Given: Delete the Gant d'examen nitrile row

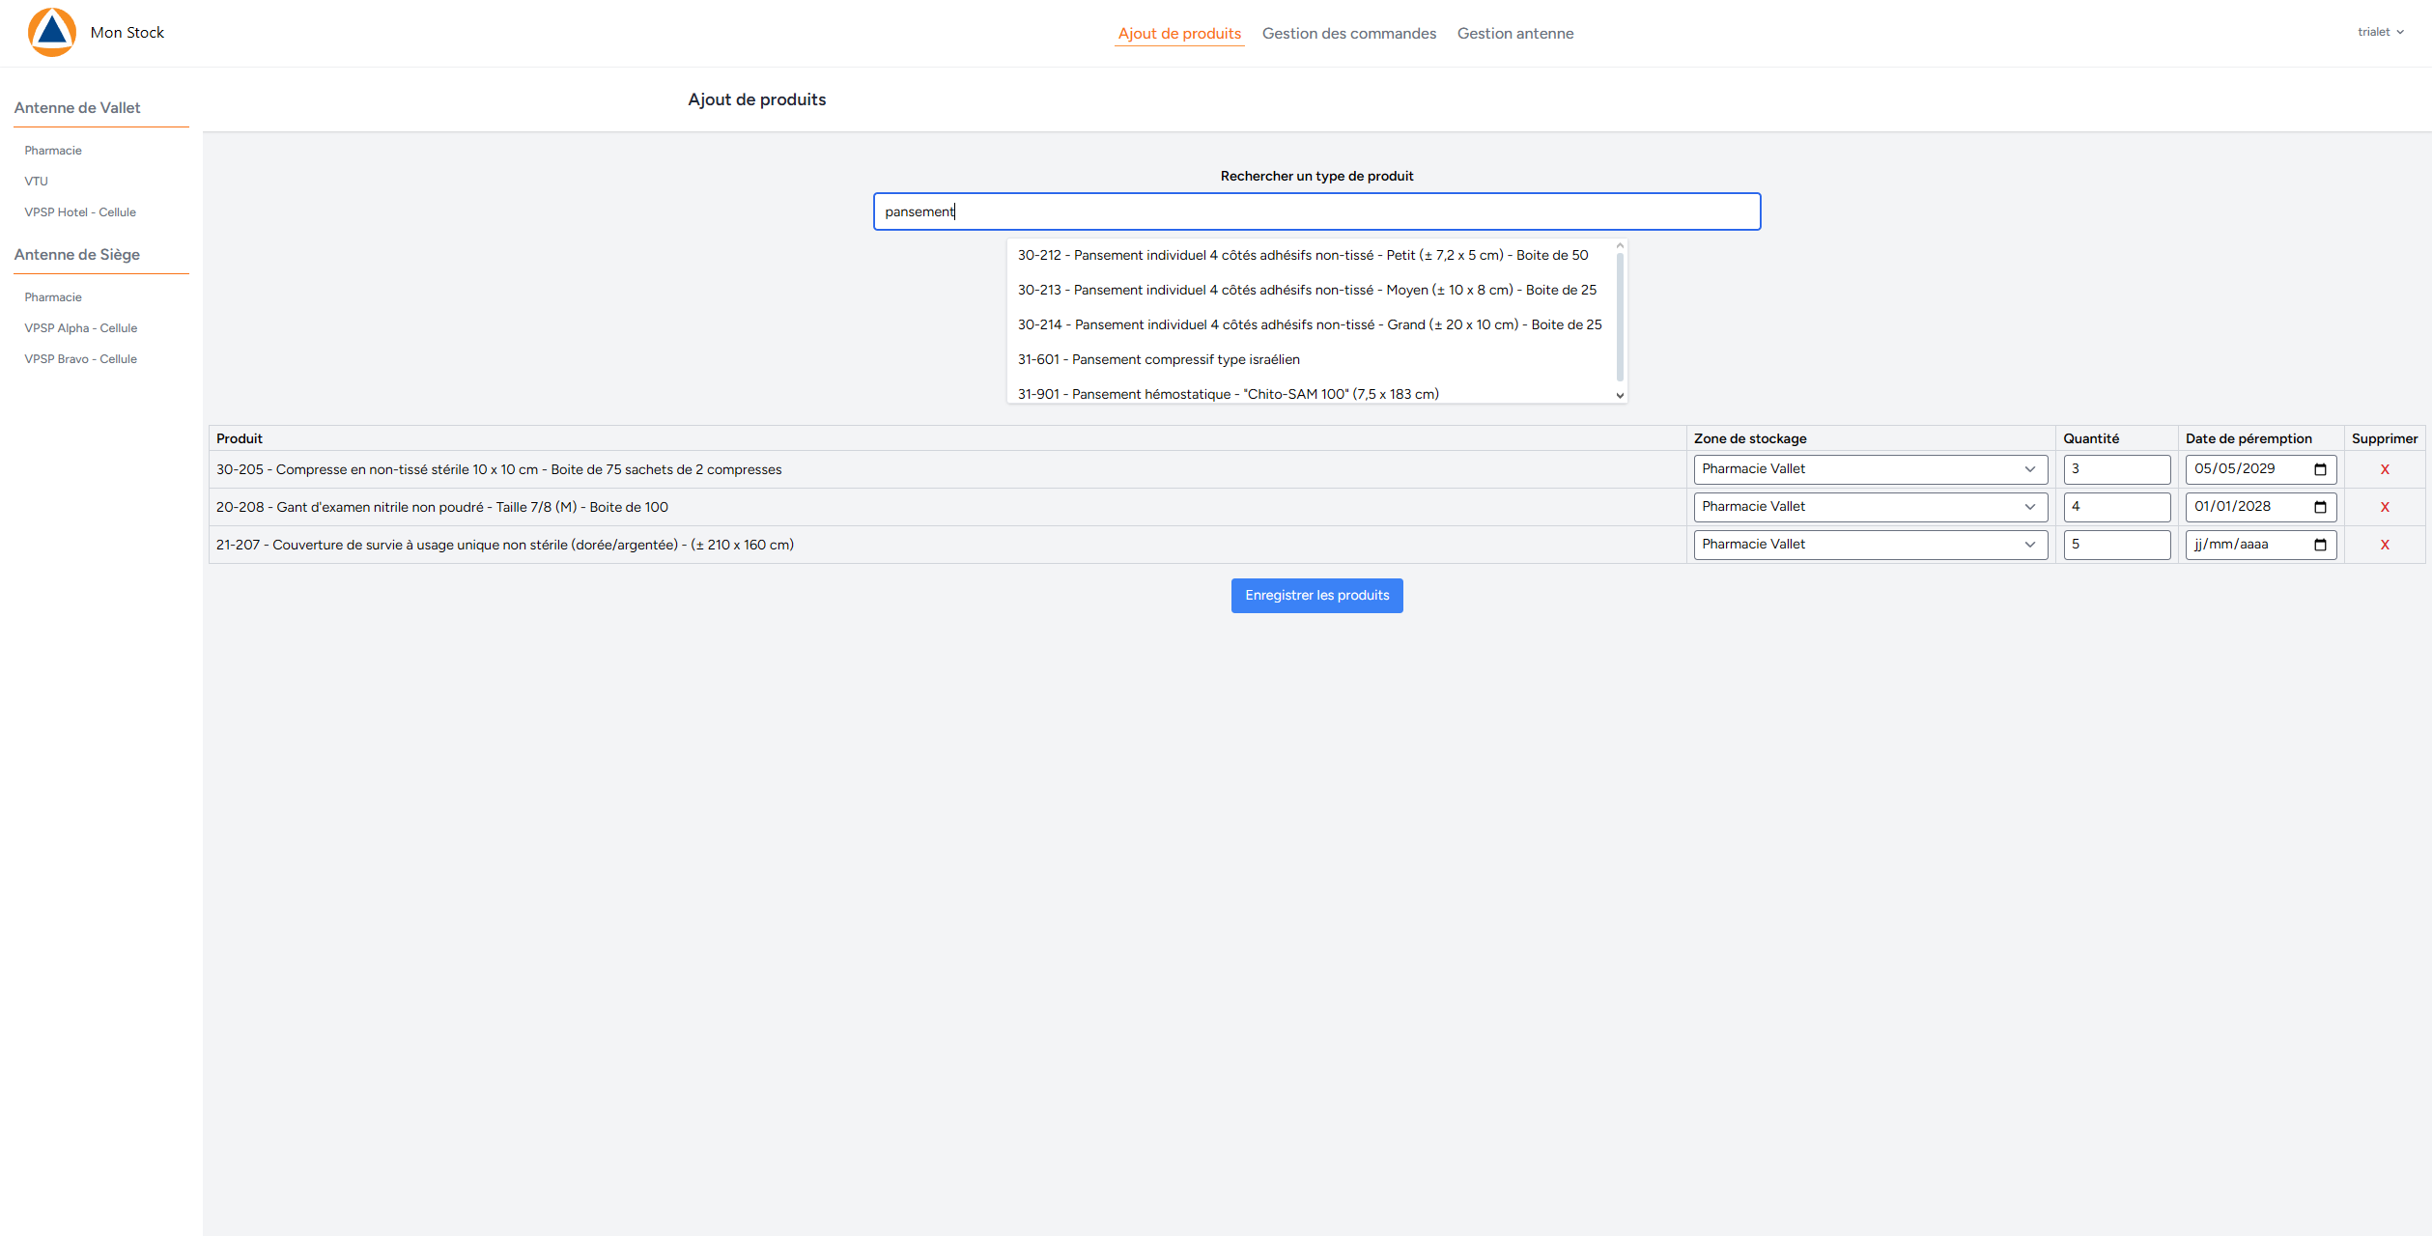Looking at the screenshot, I should [x=2384, y=507].
